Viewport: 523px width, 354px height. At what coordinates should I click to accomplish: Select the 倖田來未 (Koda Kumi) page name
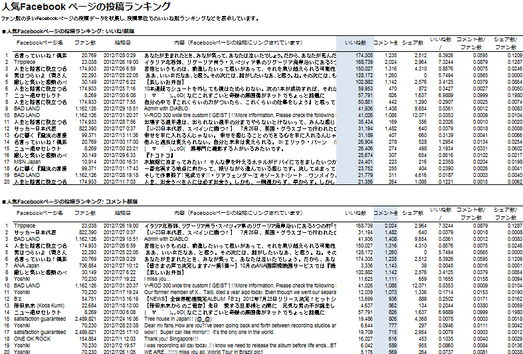point(39,305)
